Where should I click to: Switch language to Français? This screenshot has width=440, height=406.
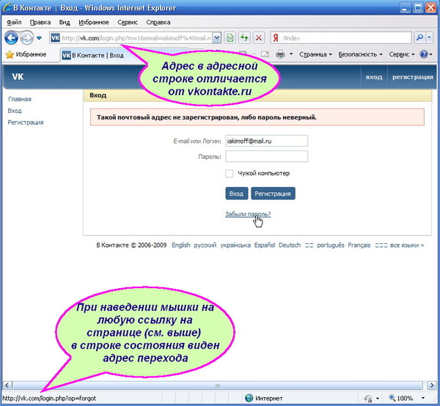pyautogui.click(x=359, y=245)
